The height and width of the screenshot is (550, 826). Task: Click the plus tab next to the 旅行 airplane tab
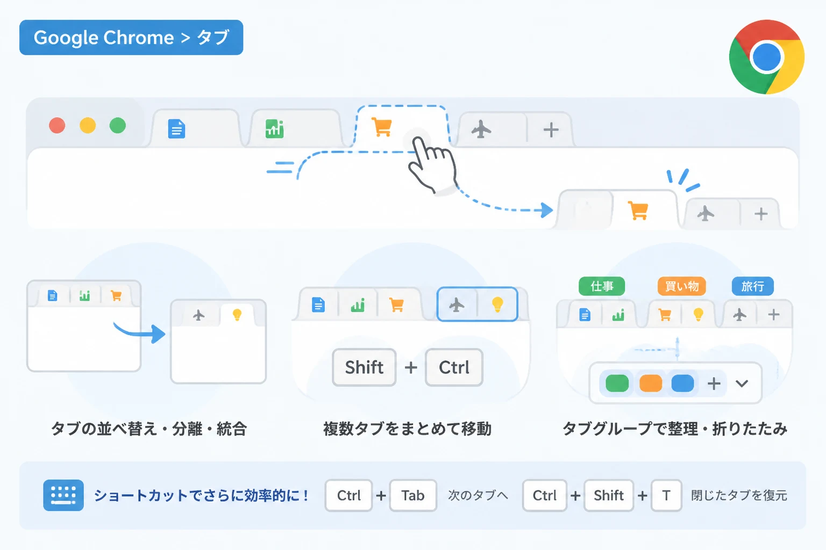[x=774, y=315]
